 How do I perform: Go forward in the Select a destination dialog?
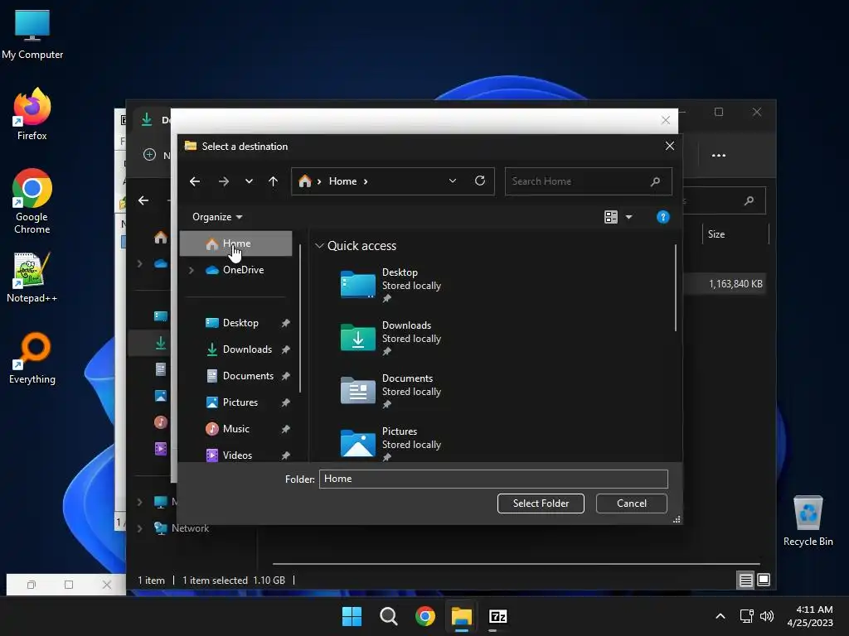coord(224,181)
